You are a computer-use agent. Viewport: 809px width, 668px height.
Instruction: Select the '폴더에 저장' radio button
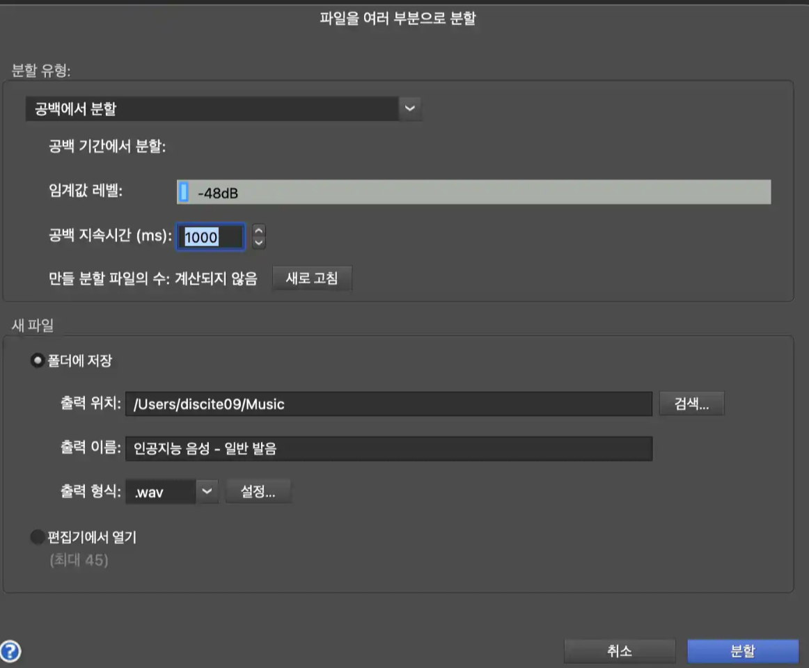[37, 360]
